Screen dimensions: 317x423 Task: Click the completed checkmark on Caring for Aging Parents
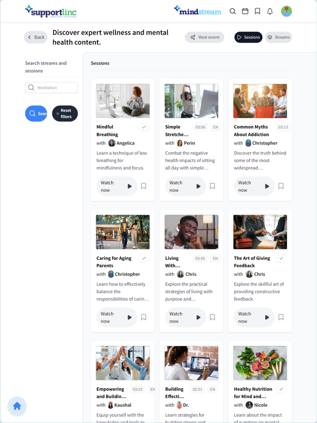pos(144,258)
